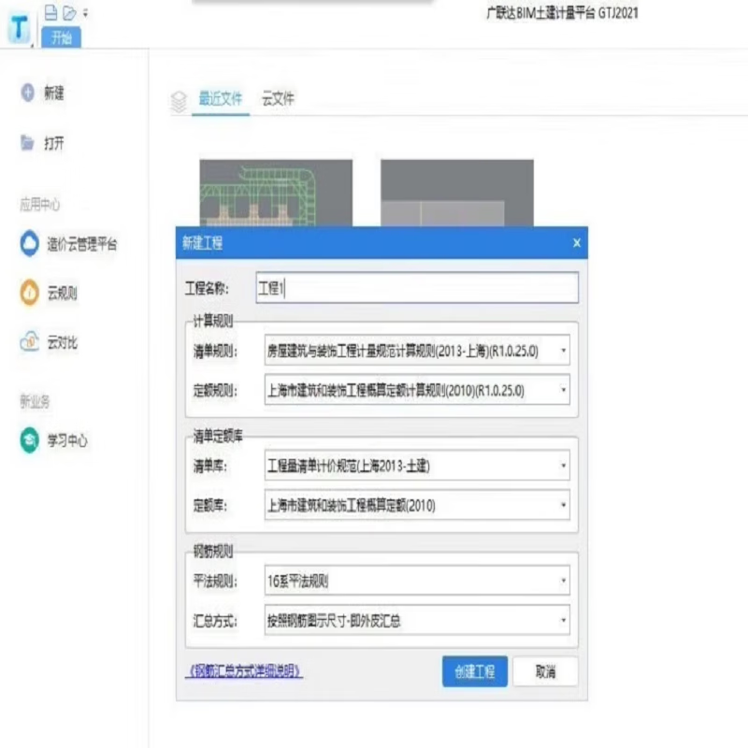Click the 工程名称 input field
This screenshot has width=748, height=748.
click(417, 288)
